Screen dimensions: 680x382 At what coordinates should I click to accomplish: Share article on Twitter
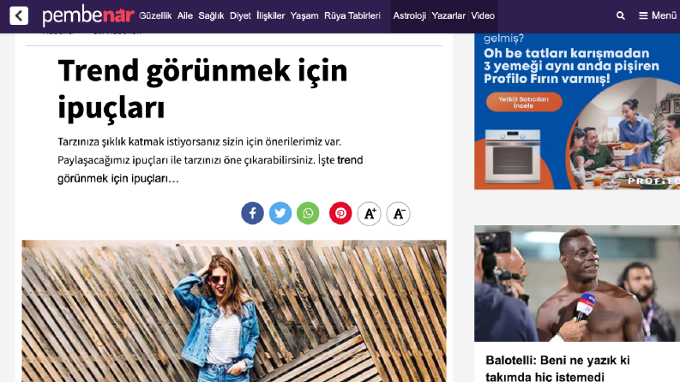[280, 213]
